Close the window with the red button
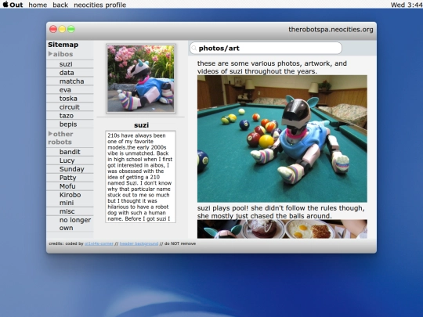The height and width of the screenshot is (317, 423). pos(53,29)
